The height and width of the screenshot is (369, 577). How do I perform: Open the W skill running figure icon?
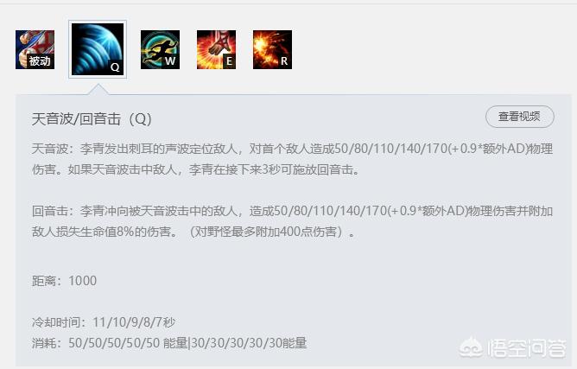click(160, 50)
